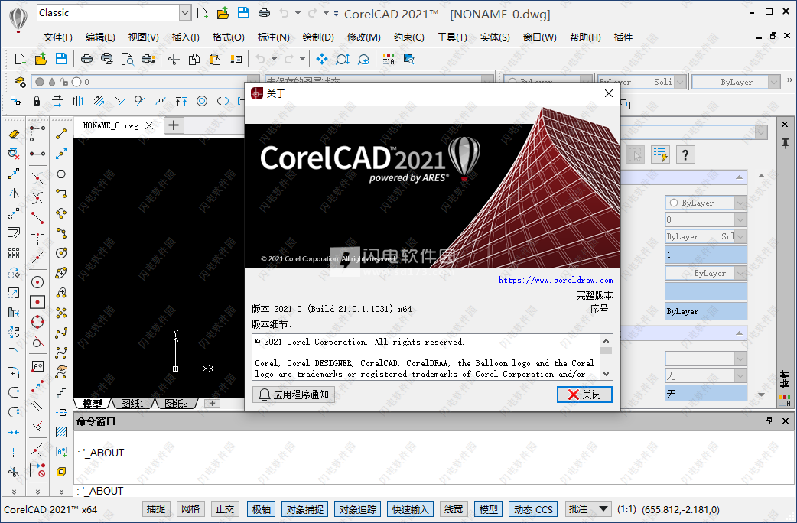Open the 文件(F) menu
Viewport: 797px width, 523px height.
(58, 37)
